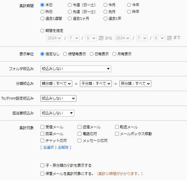This screenshot has width=187, height=180.
Task: Check 保管メールを集計対象にする checkbox
Action: (x=42, y=173)
